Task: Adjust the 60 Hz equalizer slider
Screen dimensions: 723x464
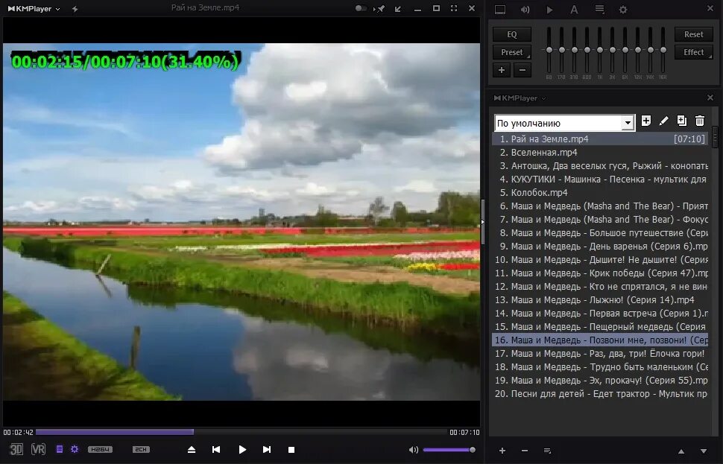Action: point(549,50)
